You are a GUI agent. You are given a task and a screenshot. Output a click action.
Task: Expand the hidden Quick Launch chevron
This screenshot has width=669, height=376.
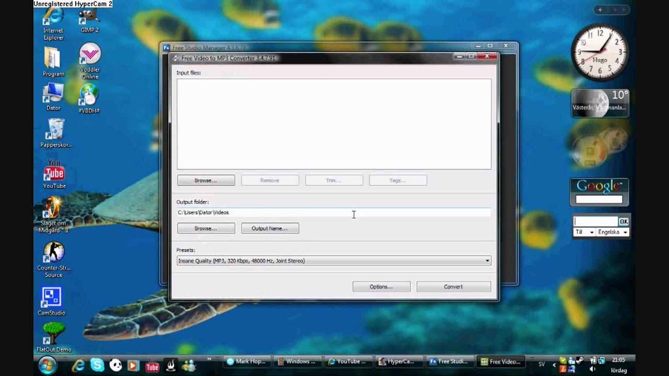(209, 359)
